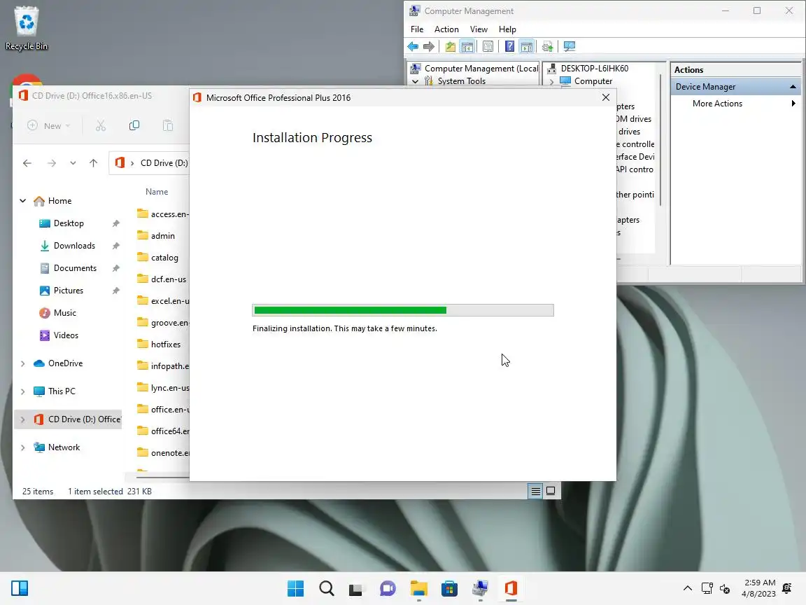Open Recycle Bin on desktop
The image size is (806, 605).
pos(26,28)
